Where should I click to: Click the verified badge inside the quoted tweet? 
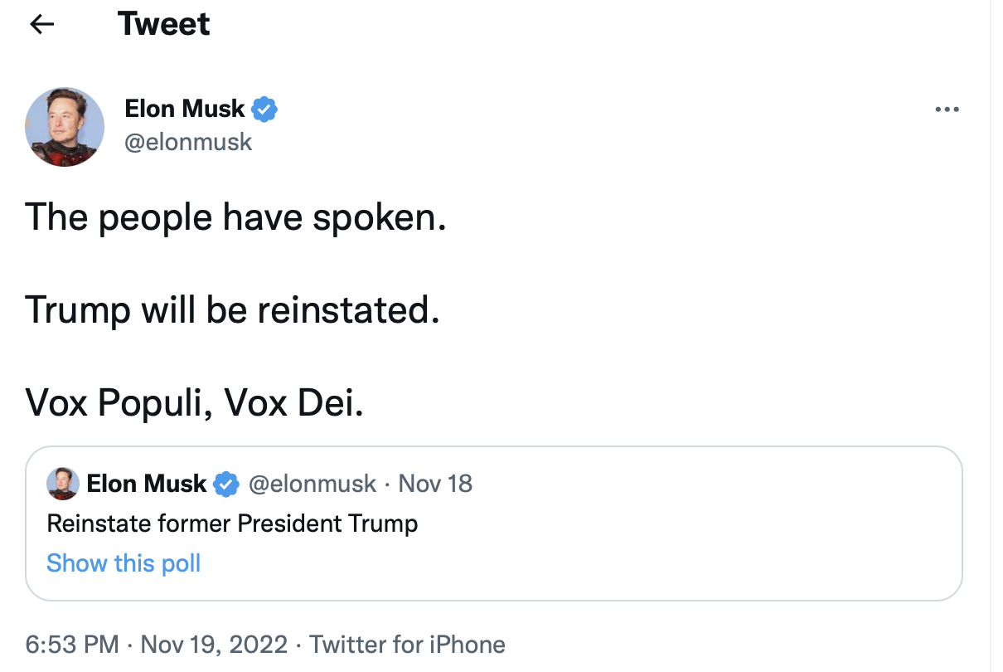226,484
